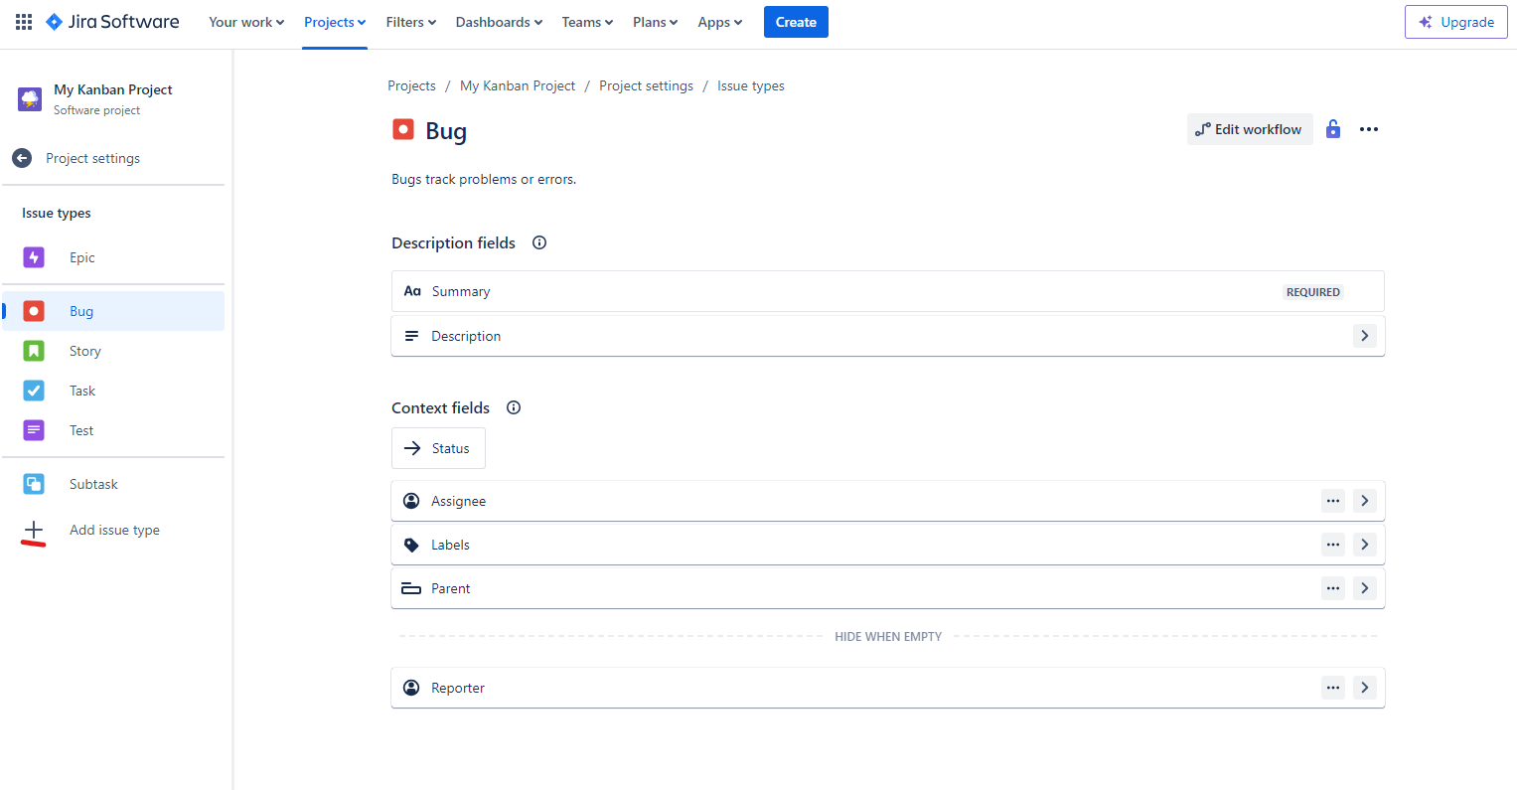Select Test in issue types list
This screenshot has width=1517, height=790.
tap(113, 430)
